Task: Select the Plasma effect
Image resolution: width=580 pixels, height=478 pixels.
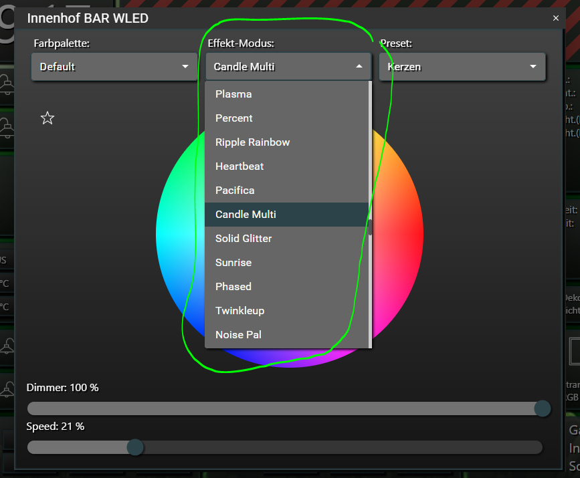Action: pyautogui.click(x=287, y=94)
